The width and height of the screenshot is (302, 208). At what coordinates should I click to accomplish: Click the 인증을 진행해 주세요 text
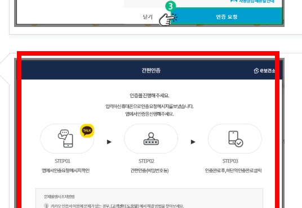149,96
